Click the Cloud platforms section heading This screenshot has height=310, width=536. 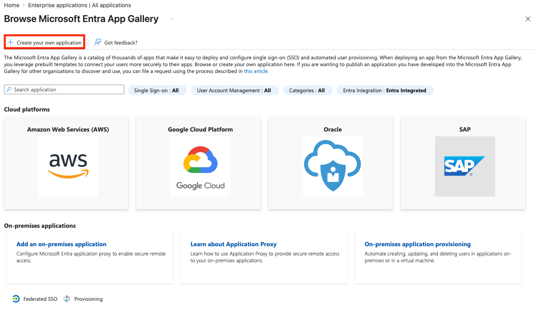click(x=27, y=109)
